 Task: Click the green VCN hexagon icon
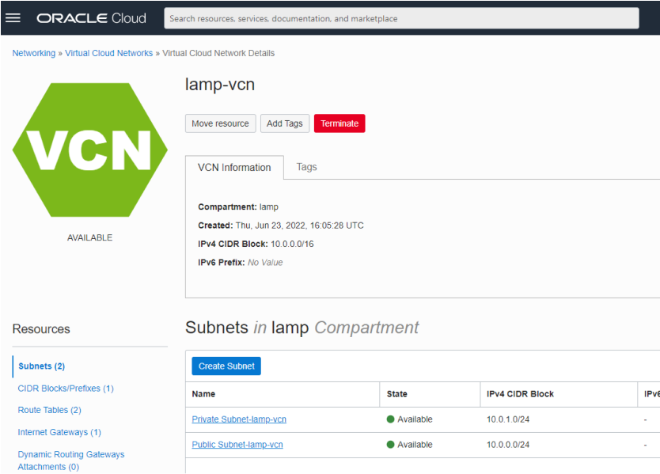point(89,150)
